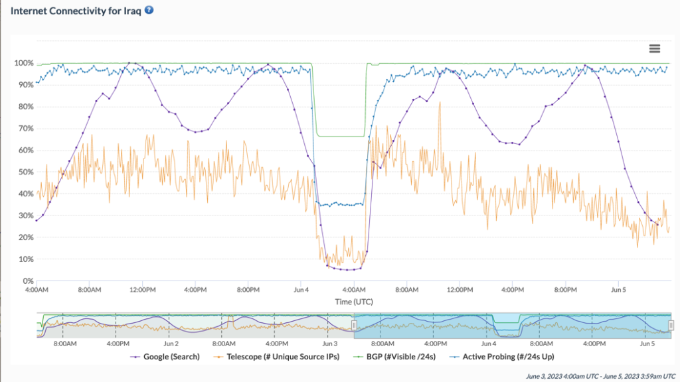680x382 pixels.
Task: Click the "Jun 3" label in the navigator
Action: pyautogui.click(x=329, y=344)
